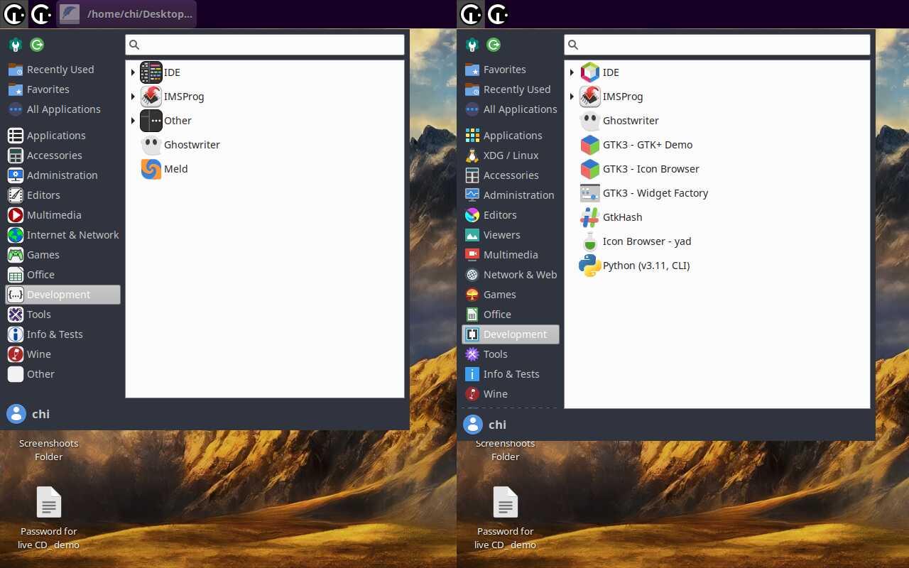Show All Applications in the left menu
This screenshot has height=568, width=909.
[x=63, y=109]
